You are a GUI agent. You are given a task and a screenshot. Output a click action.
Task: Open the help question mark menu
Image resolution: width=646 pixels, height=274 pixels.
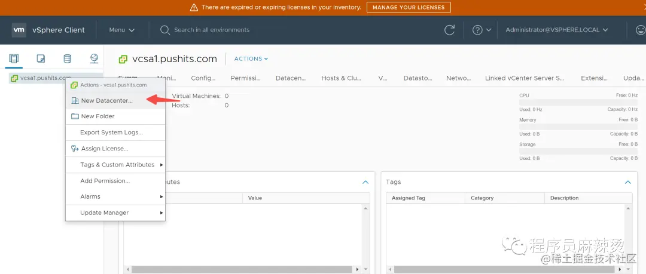coord(482,30)
